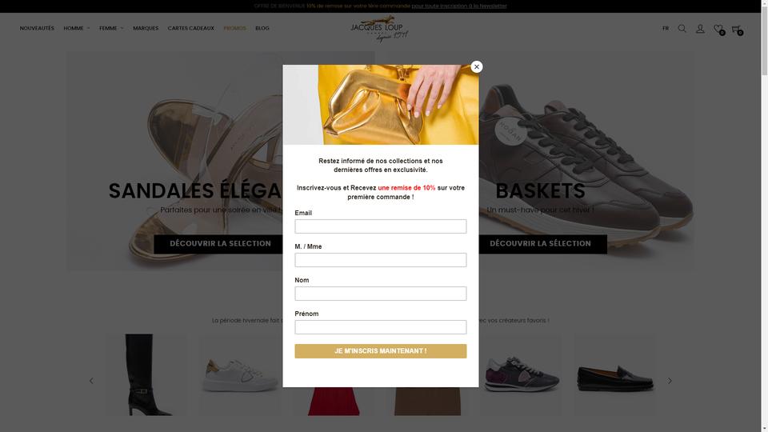Viewport: 768px width, 432px height.
Task: Expand the Homme menu dropdown
Action: tap(77, 29)
